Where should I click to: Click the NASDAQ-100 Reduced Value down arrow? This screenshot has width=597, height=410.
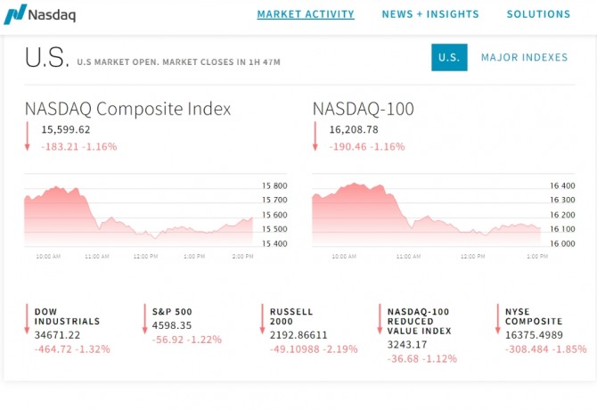coord(380,319)
